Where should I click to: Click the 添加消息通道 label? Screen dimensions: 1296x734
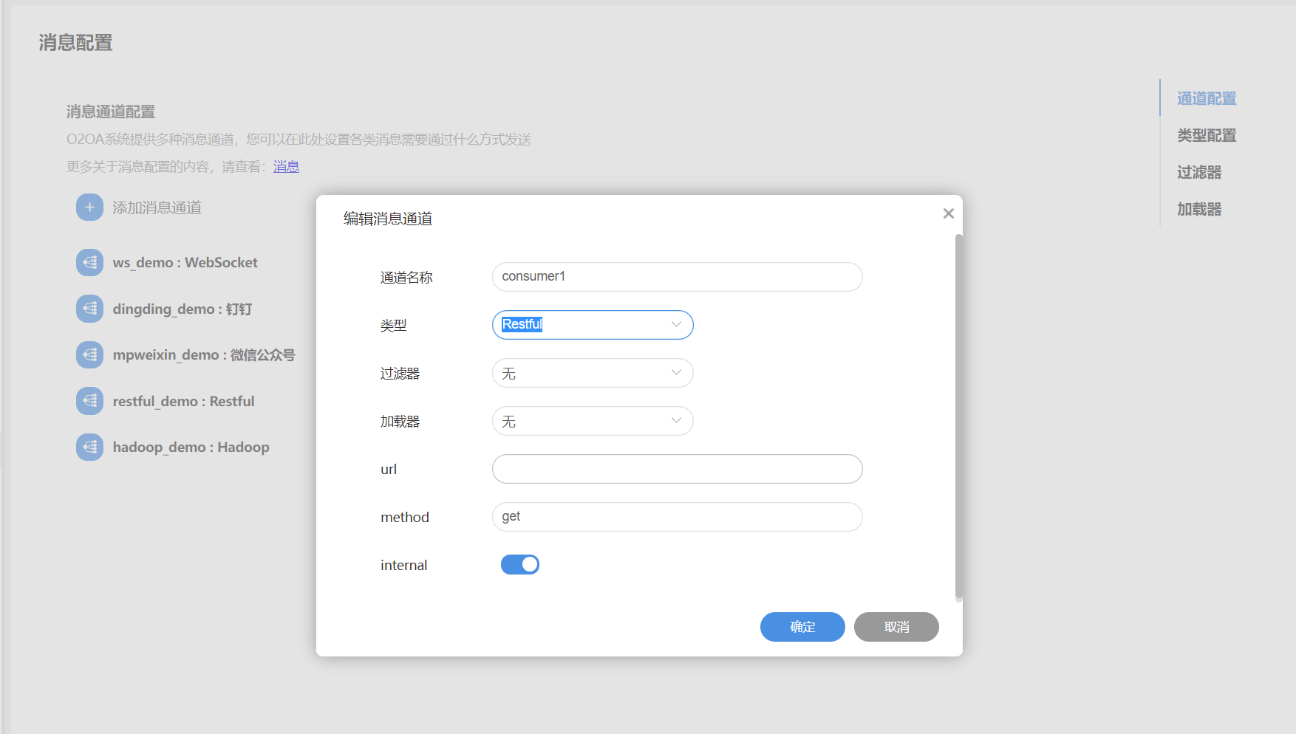157,207
